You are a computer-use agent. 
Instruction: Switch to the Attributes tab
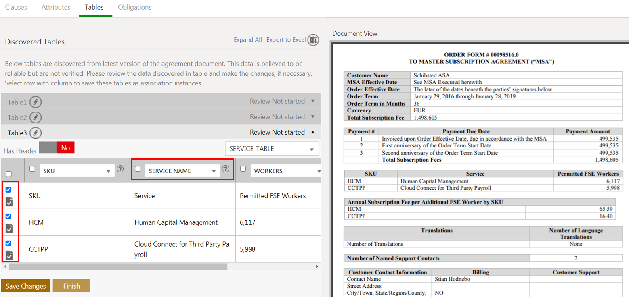56,7
